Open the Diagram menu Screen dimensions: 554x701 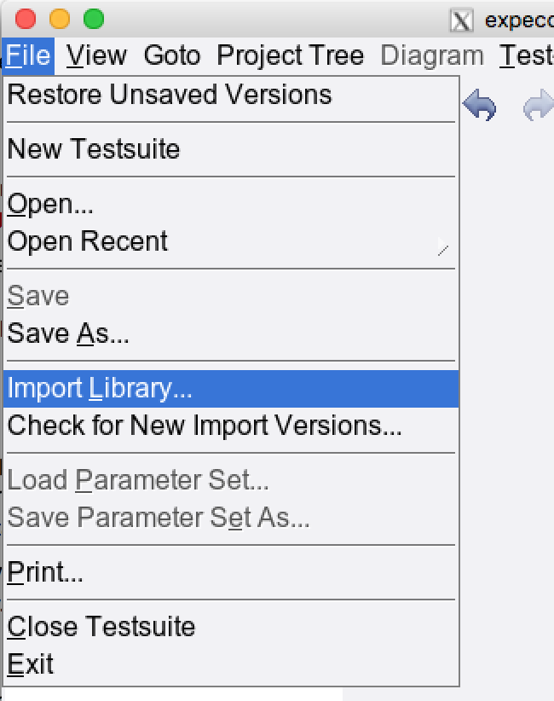(x=431, y=55)
